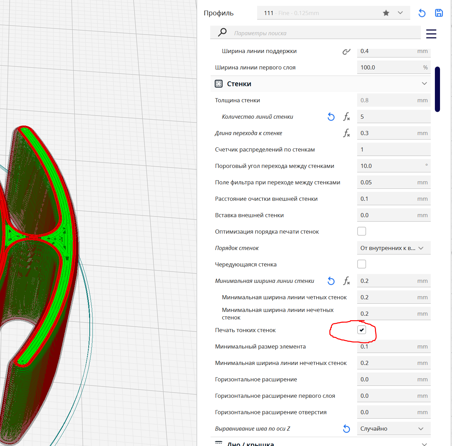Toggle the alternating wall checkbox

(362, 264)
